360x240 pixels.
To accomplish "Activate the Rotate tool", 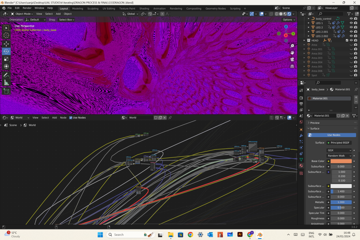I will tap(6, 51).
